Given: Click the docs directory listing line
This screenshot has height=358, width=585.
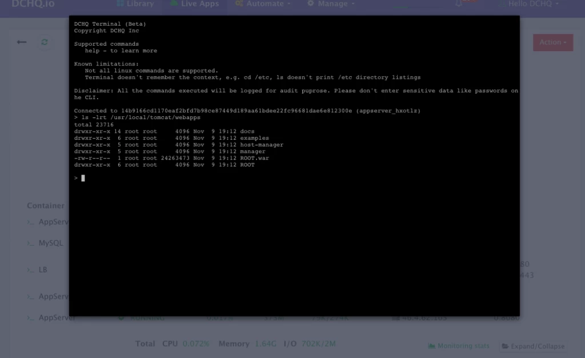Looking at the screenshot, I should [x=164, y=131].
